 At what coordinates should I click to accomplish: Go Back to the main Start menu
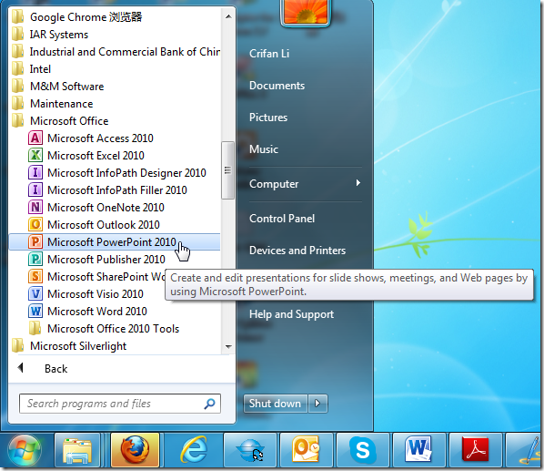click(55, 369)
